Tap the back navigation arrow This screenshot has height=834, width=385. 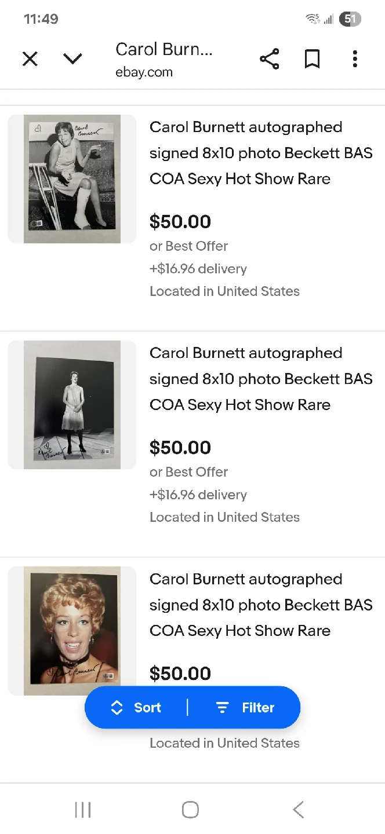click(297, 810)
